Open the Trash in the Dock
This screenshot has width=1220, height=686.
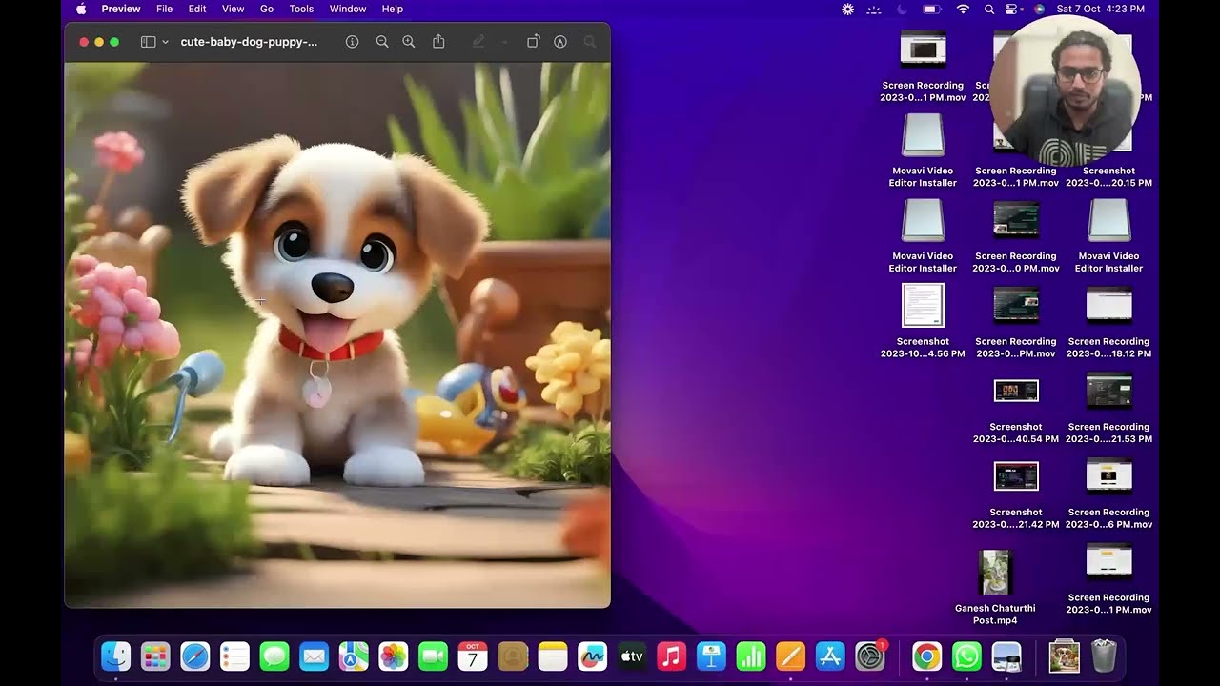coord(1104,656)
